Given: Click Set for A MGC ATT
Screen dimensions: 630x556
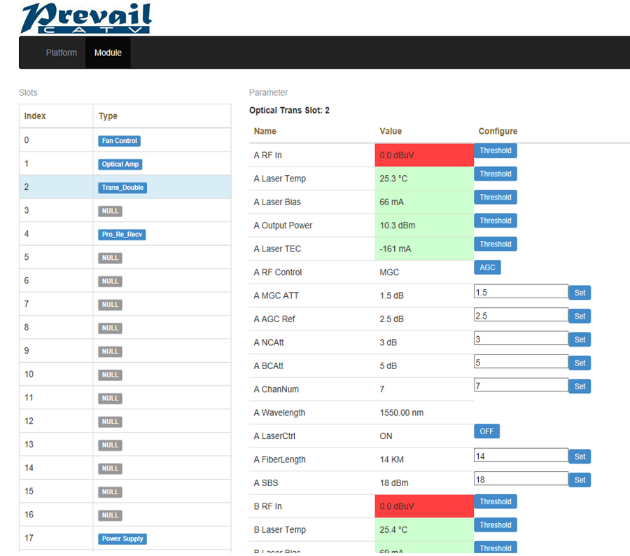Looking at the screenshot, I should click(580, 293).
